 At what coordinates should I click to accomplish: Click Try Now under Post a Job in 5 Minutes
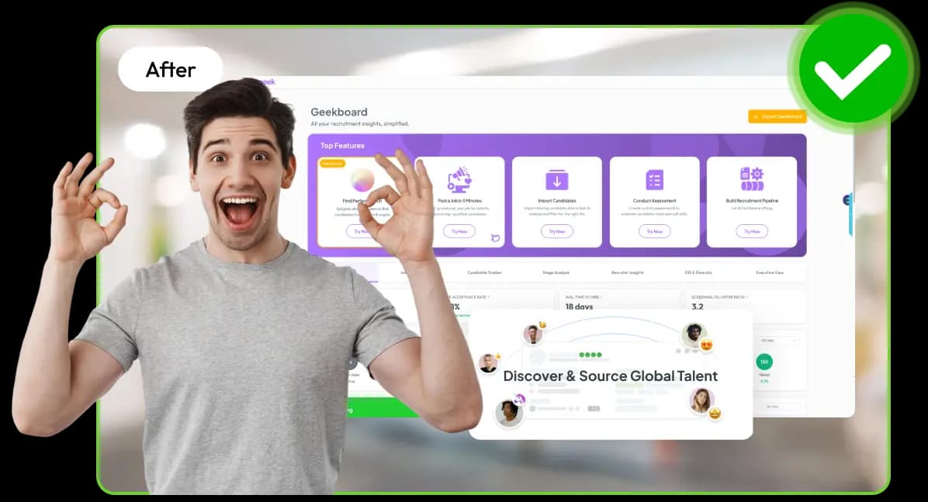[459, 231]
